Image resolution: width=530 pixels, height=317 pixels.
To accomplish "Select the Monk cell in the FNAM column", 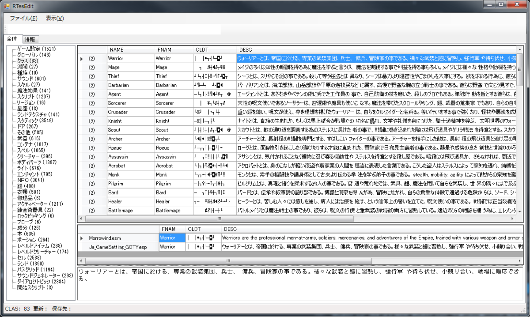I will pyautogui.click(x=174, y=175).
